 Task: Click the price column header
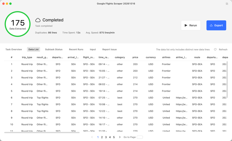[135, 57]
